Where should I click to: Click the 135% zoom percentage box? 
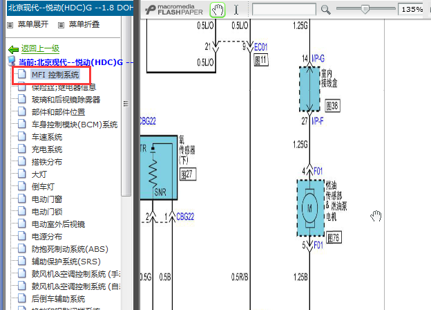412,10
